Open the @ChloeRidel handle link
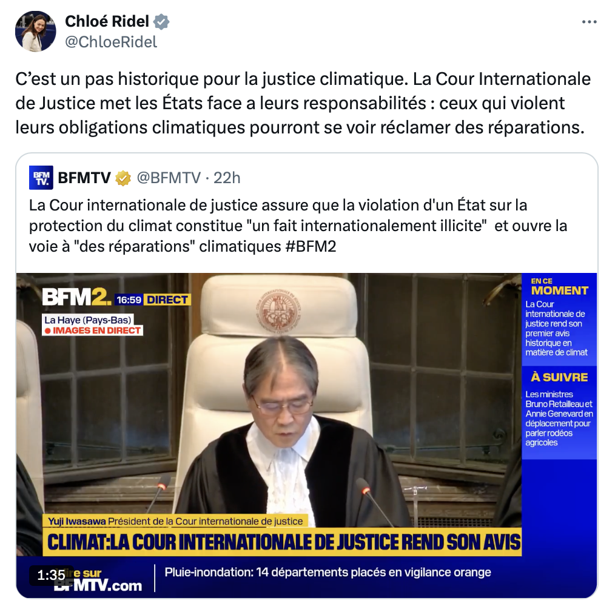 (111, 42)
